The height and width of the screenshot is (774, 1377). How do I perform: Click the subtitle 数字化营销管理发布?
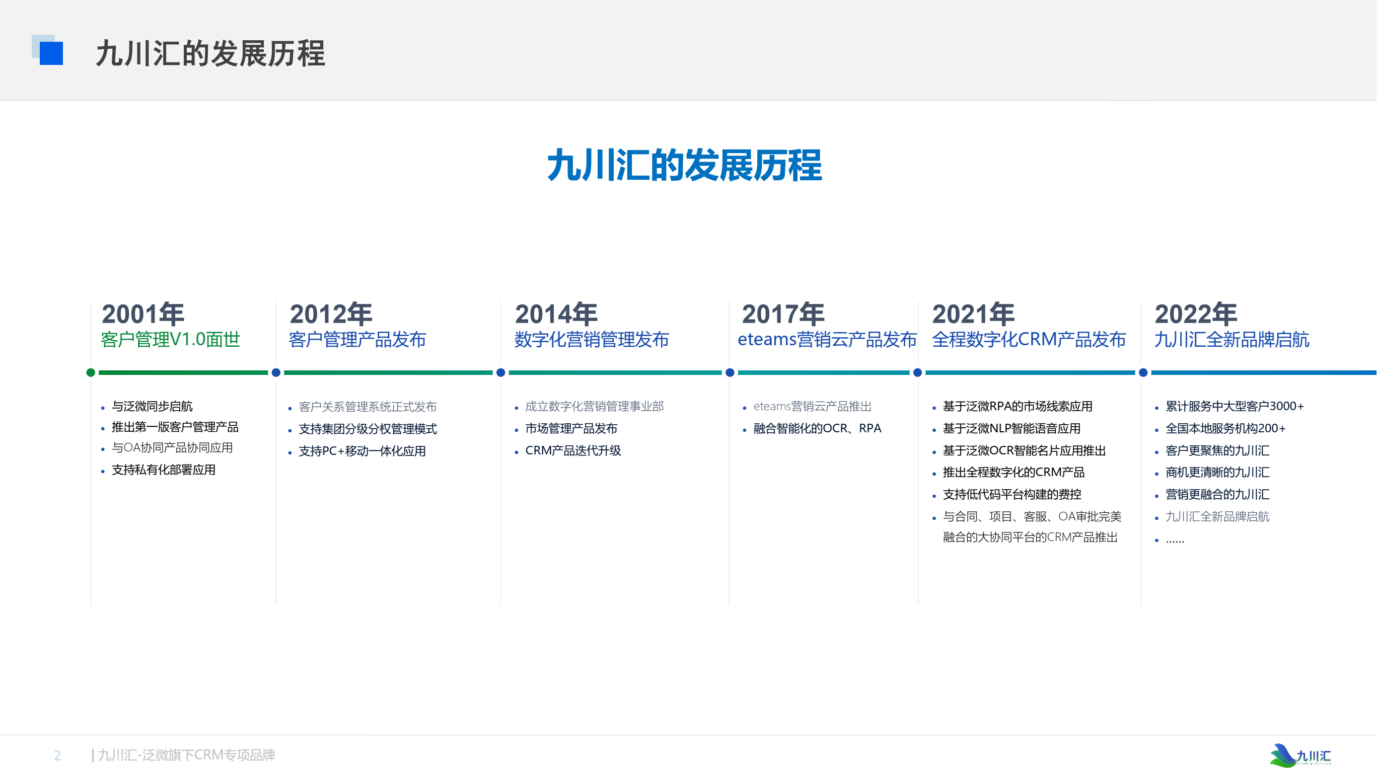pyautogui.click(x=592, y=340)
